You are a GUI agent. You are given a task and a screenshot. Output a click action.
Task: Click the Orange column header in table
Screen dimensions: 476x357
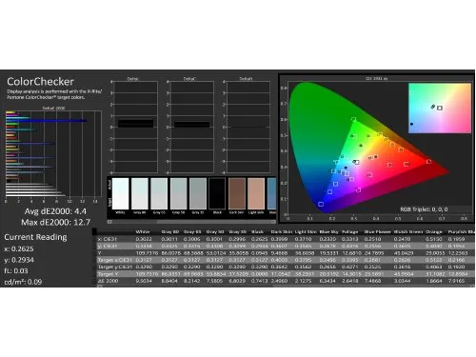tap(434, 232)
